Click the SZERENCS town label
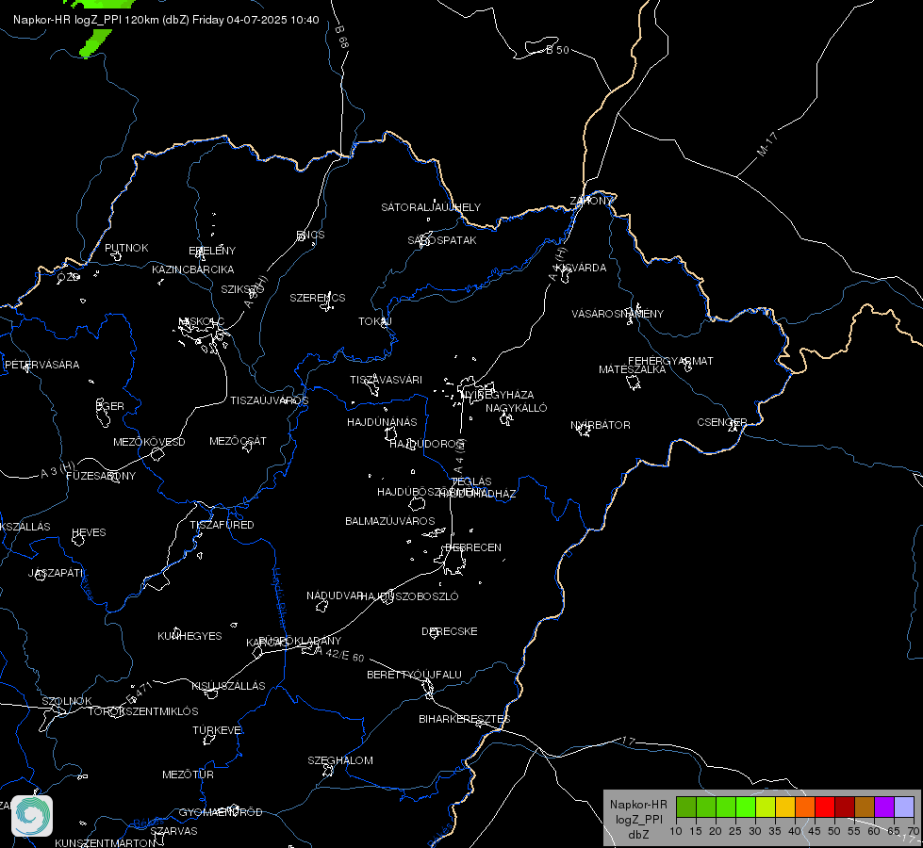The height and width of the screenshot is (848, 923). [318, 298]
